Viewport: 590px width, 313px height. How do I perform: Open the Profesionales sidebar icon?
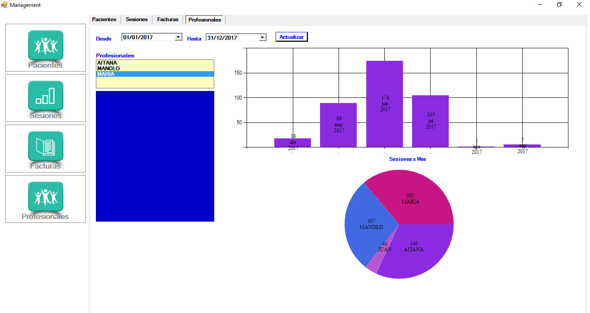tap(45, 197)
